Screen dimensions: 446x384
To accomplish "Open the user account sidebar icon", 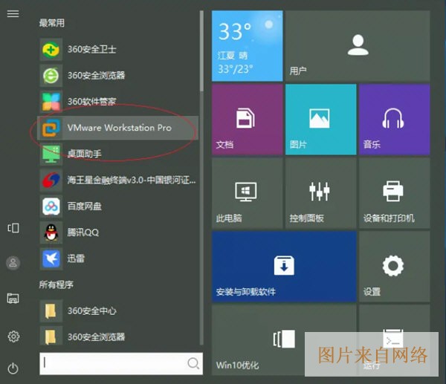I will [x=13, y=263].
